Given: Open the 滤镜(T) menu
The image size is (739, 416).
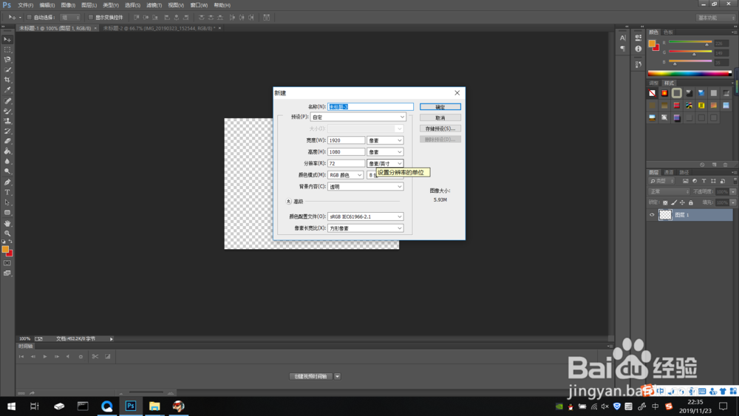Looking at the screenshot, I should pyautogui.click(x=154, y=5).
